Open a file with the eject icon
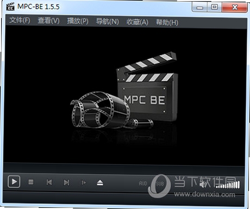Image resolution: width=250 pixels, height=209 pixels. click(100, 183)
